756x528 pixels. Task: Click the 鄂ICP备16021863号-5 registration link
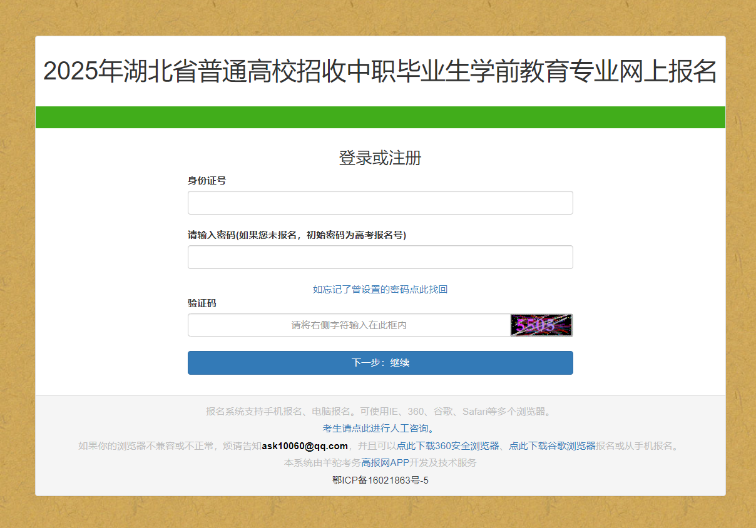pos(380,480)
